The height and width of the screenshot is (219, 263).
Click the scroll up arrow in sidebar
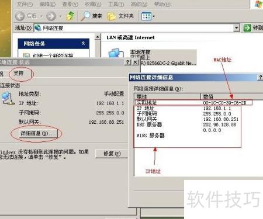[x=98, y=37]
